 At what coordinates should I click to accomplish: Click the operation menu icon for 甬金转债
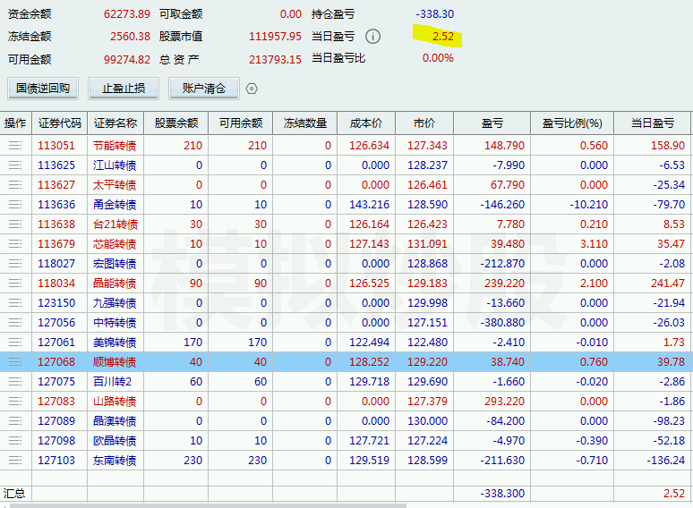pyautogui.click(x=15, y=205)
